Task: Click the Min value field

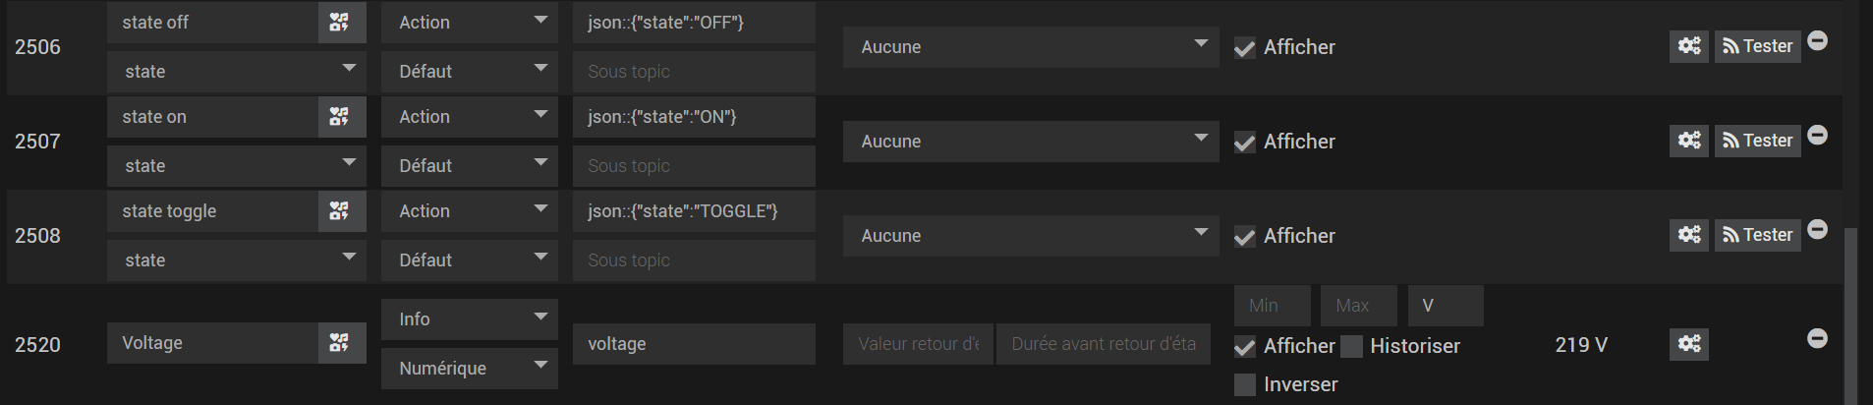Action: 1272,306
